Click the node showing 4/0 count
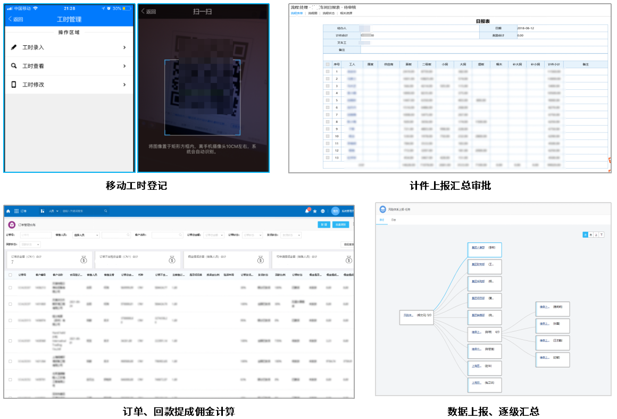 pos(485,334)
